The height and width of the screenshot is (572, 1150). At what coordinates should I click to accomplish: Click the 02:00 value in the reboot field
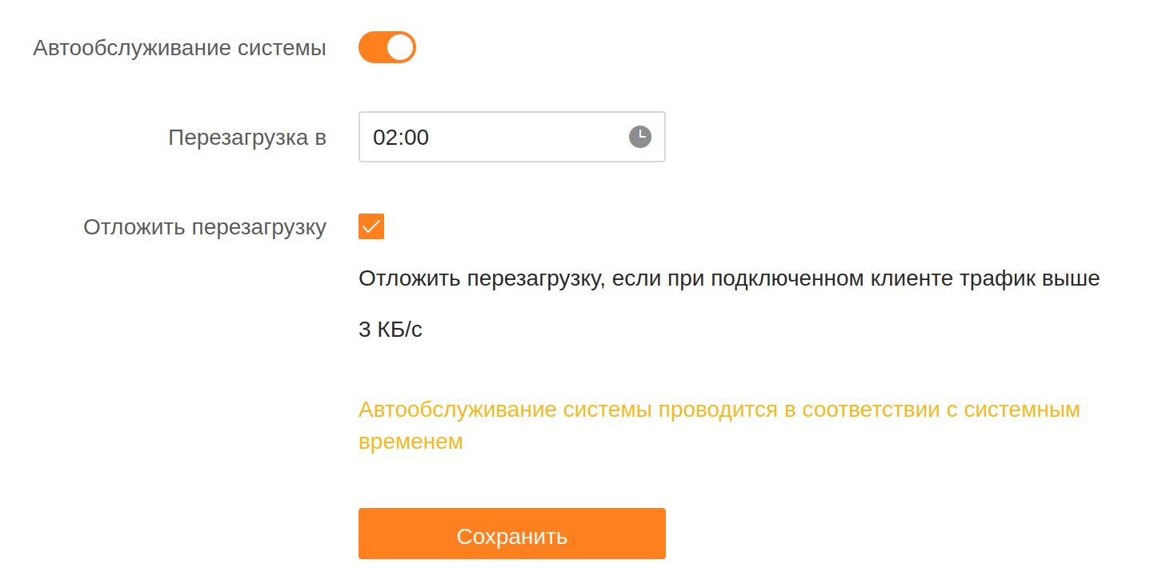point(401,138)
